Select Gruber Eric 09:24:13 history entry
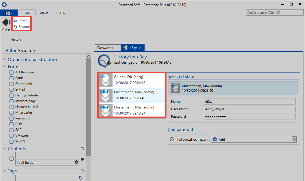Viewport: 305px width, 181px height. coord(132,80)
